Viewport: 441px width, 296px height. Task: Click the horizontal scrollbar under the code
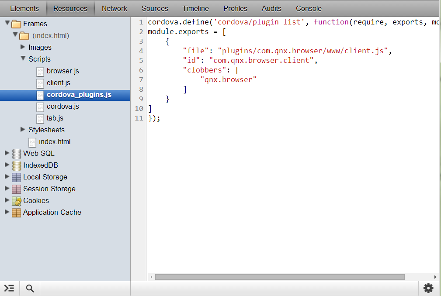pyautogui.click(x=280, y=277)
